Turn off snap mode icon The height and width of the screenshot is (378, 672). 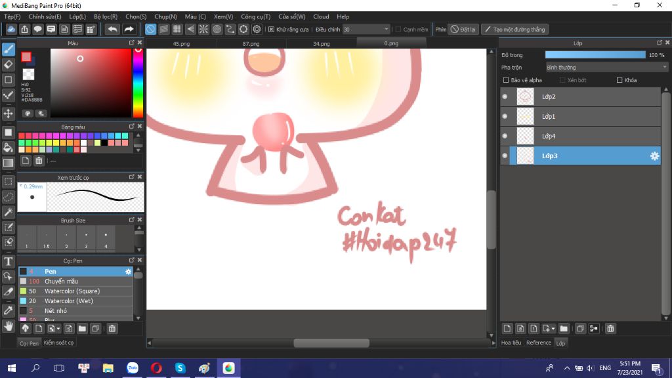[150, 29]
